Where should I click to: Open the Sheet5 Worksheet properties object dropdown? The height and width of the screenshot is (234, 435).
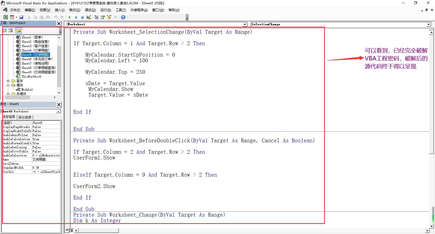[58, 112]
